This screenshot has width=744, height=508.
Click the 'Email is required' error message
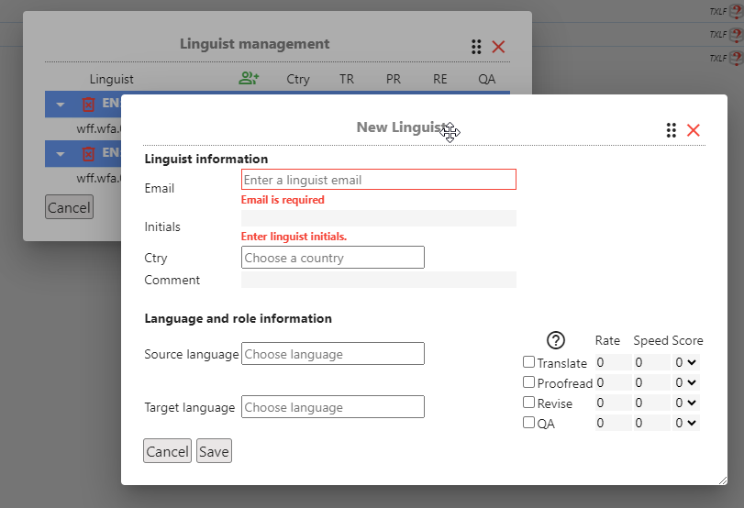(283, 200)
